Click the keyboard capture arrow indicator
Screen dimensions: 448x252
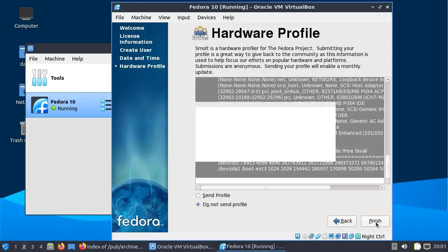pos(358,236)
